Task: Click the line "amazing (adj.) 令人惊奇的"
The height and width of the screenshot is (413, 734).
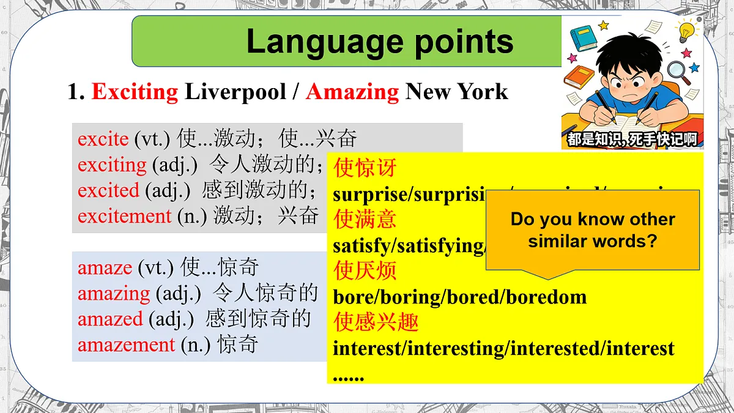Action: 198,293
